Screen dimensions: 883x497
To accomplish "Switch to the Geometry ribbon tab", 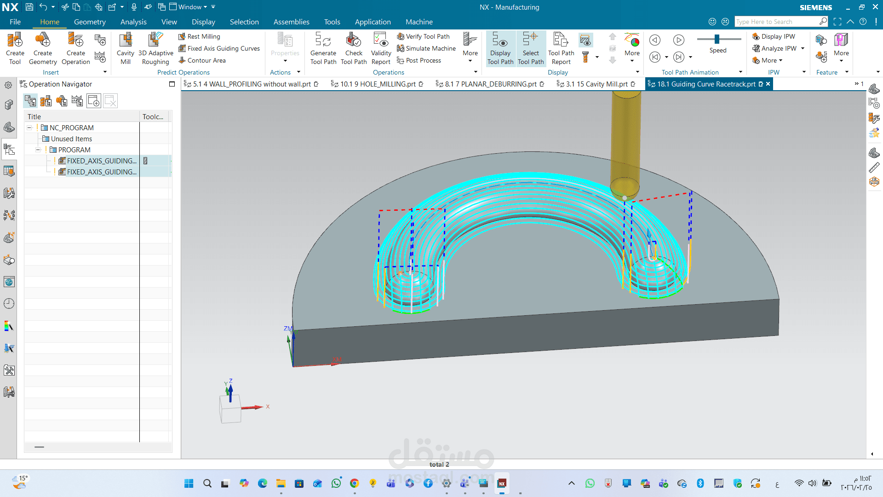I will point(90,22).
